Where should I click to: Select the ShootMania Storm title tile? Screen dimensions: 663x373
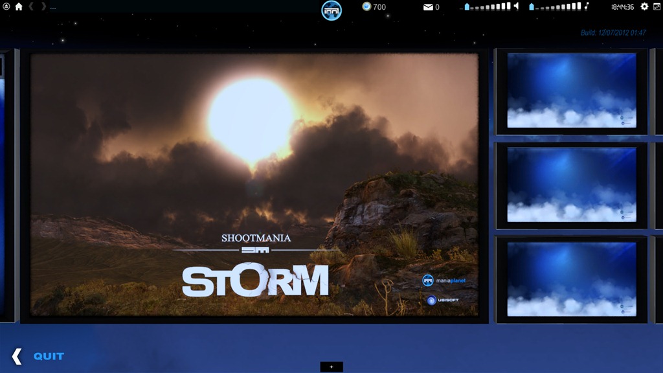[254, 185]
